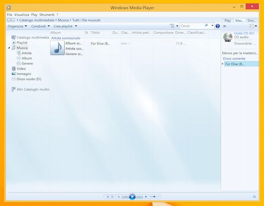264x206 pixels.
Task: Open the Crea playlist dropdown arrow
Action: tap(76, 26)
